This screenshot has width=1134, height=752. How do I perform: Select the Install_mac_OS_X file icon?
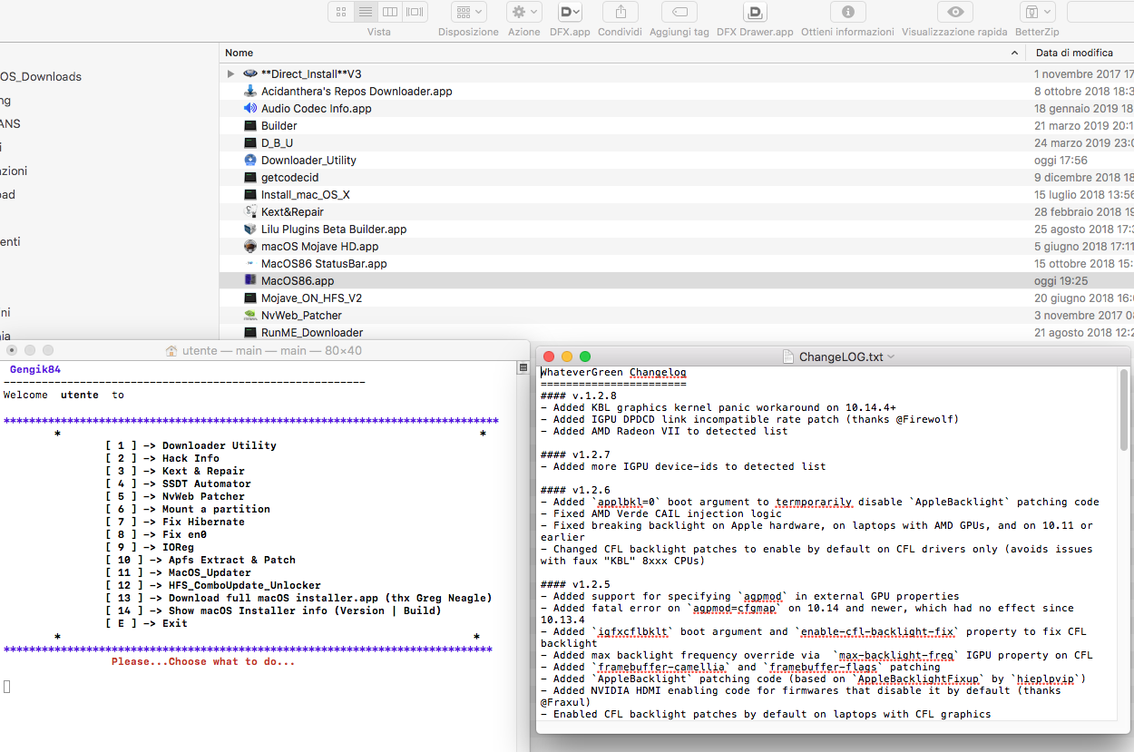(250, 194)
